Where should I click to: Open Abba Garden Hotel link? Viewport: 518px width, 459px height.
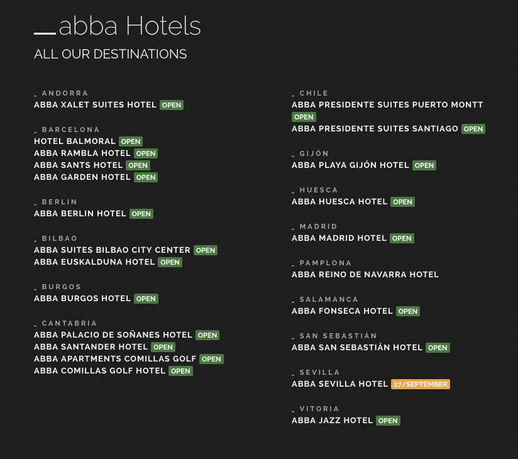[x=82, y=177]
